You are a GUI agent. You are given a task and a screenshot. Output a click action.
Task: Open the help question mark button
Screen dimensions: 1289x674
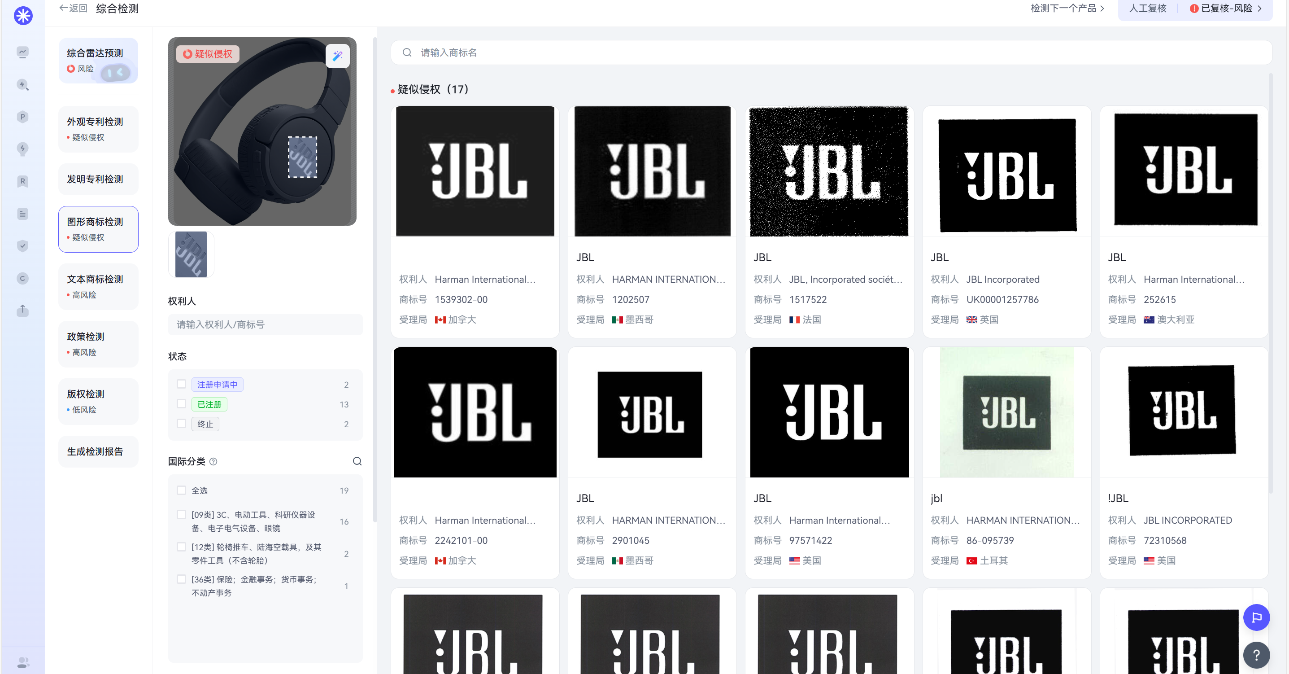tap(1256, 655)
